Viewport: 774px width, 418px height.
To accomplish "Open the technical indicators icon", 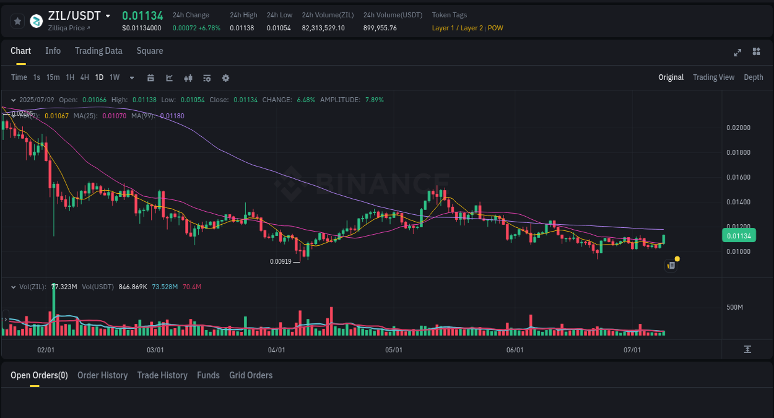I will (x=169, y=77).
